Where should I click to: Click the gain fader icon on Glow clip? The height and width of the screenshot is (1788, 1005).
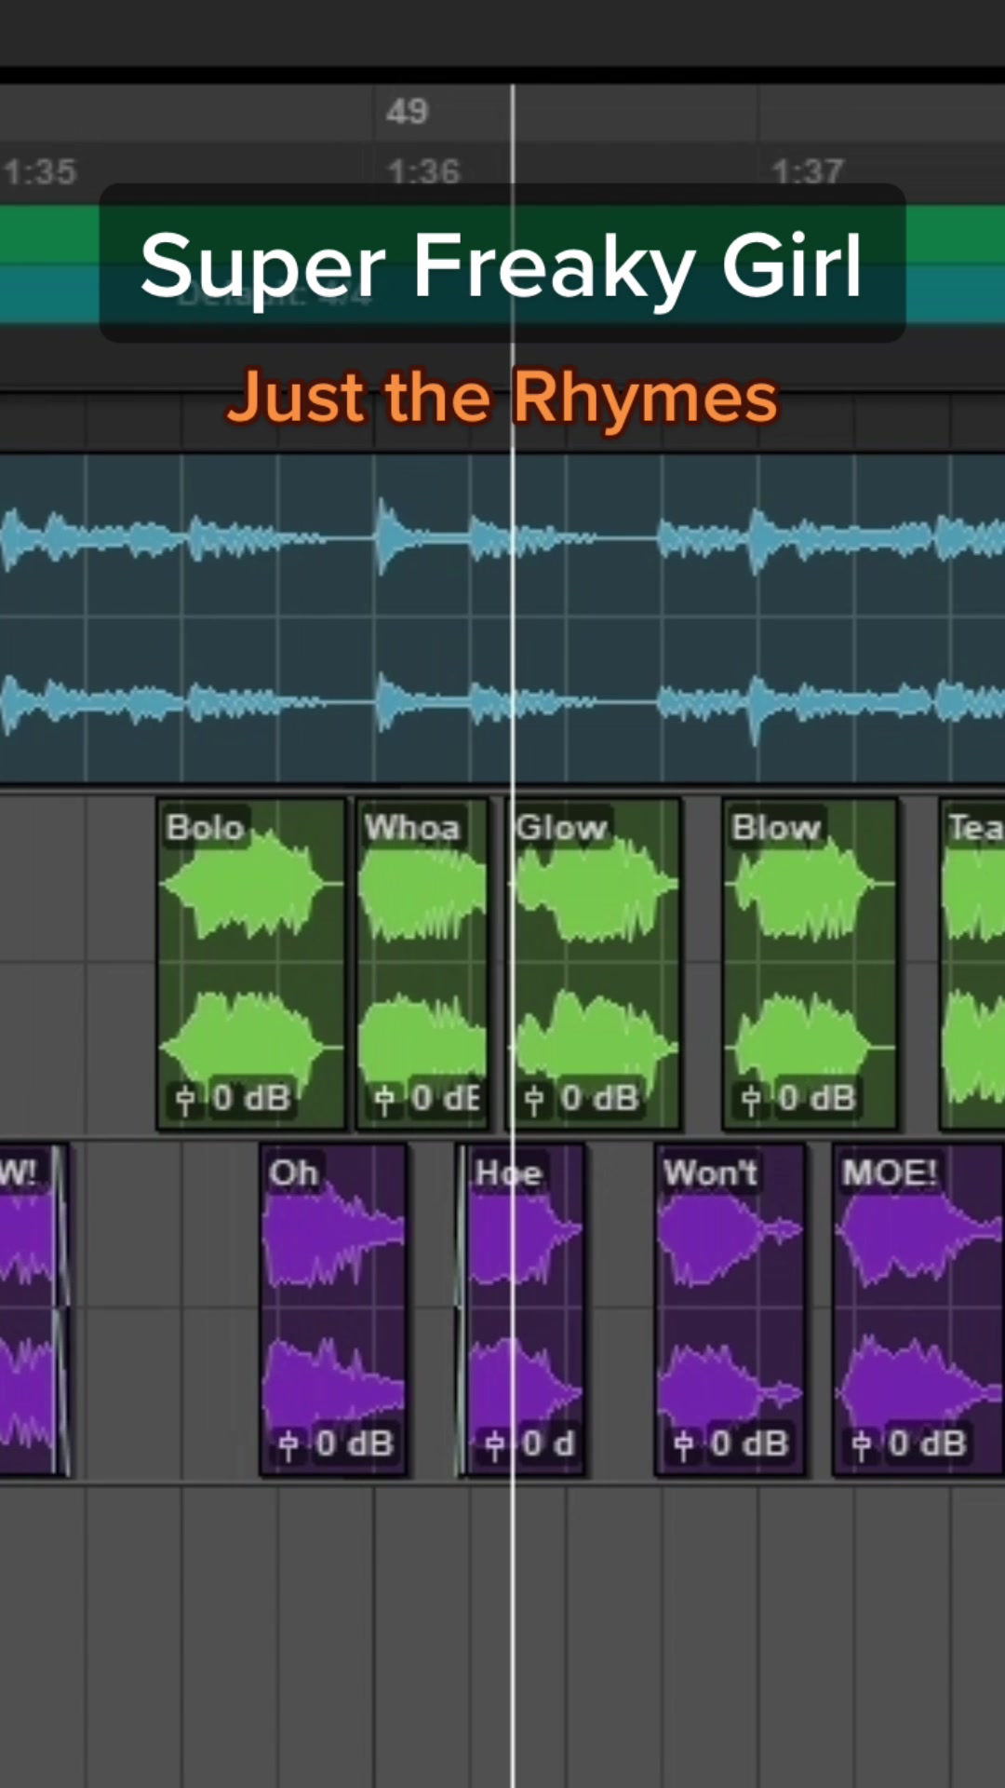[x=533, y=1100]
